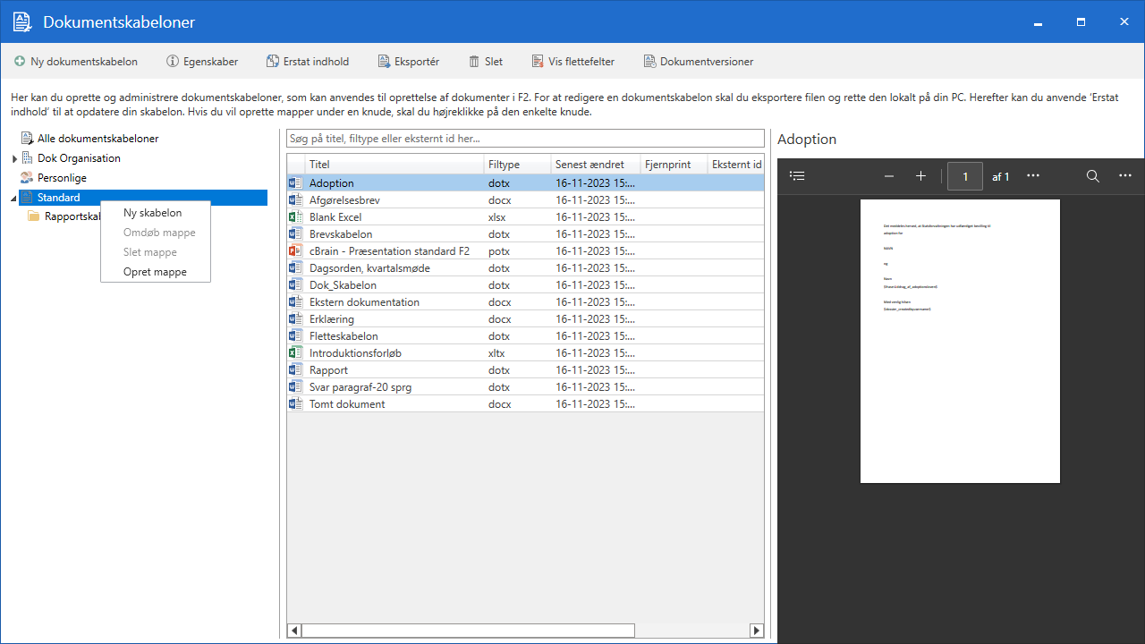Click Word icon of Svar paragraf-20 sprg row
This screenshot has height=644, width=1145.
point(296,387)
